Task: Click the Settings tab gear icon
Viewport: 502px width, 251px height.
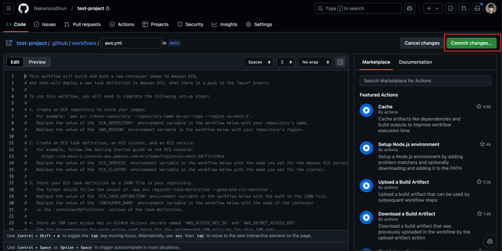Action: tap(248, 24)
